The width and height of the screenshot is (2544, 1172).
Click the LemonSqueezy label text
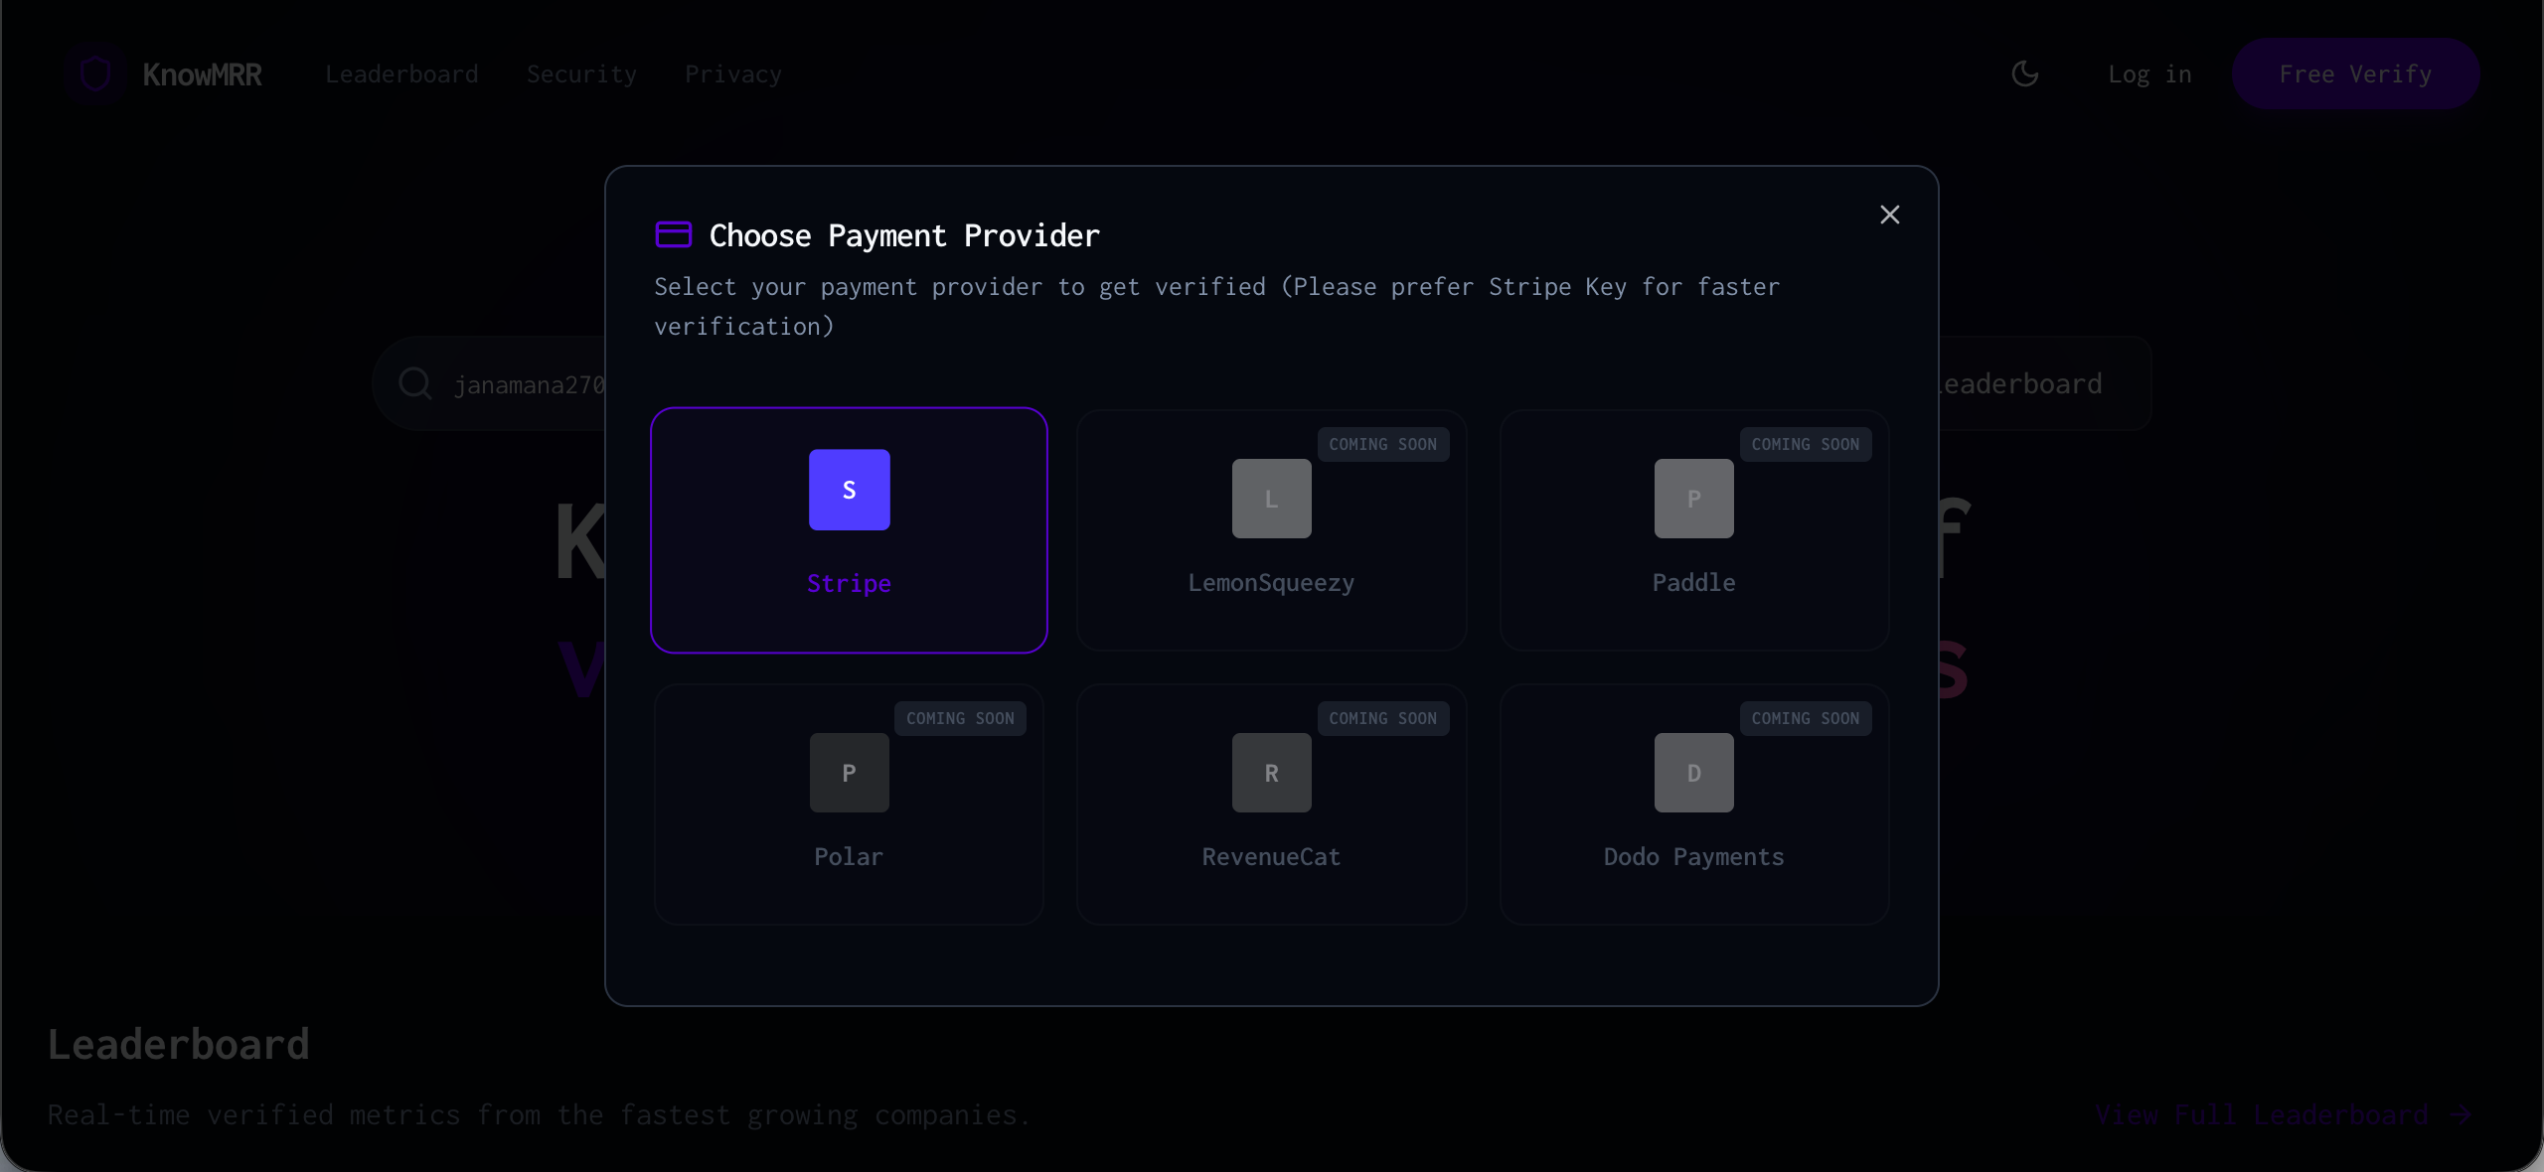[x=1271, y=583]
